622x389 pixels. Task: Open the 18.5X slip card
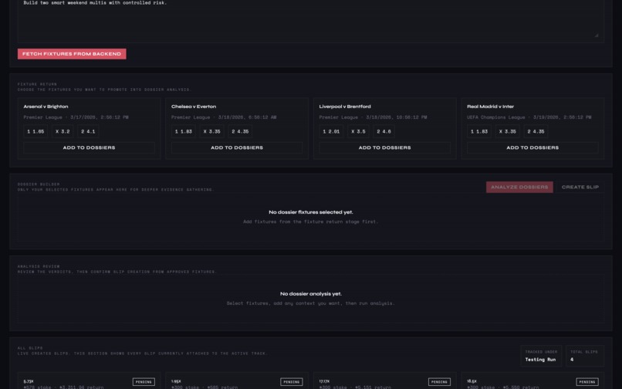(x=532, y=381)
